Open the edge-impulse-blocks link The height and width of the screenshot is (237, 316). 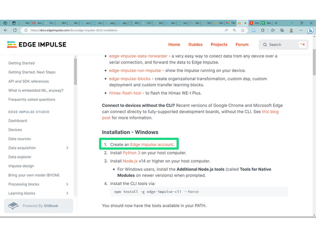tap(130, 78)
